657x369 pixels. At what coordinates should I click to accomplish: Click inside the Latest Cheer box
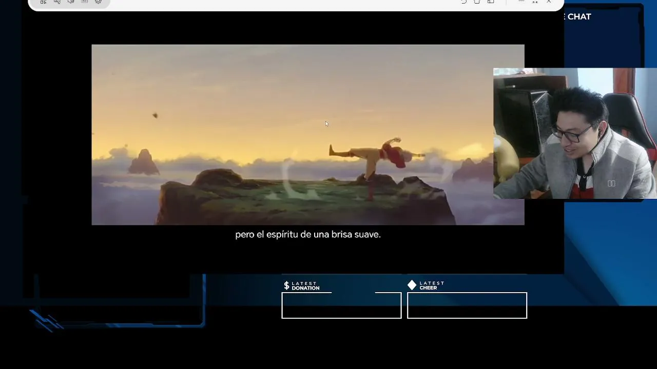467,305
